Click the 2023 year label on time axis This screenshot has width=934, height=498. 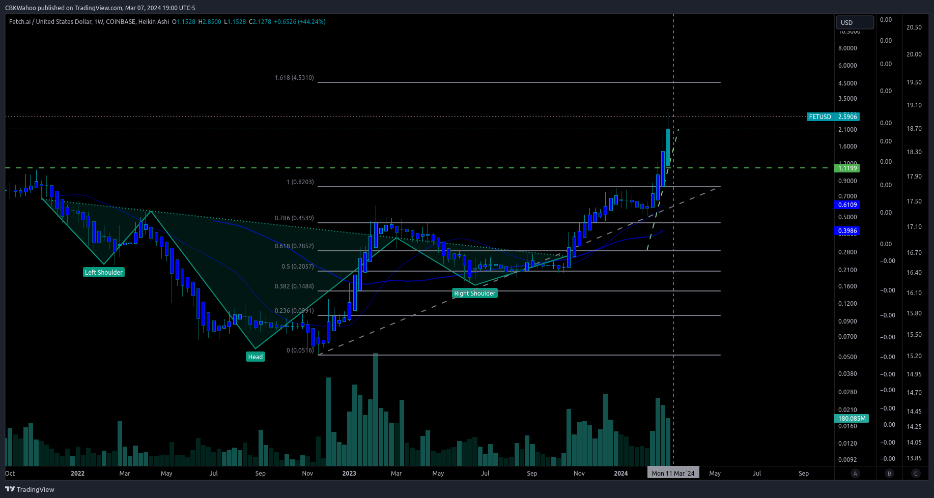(349, 474)
